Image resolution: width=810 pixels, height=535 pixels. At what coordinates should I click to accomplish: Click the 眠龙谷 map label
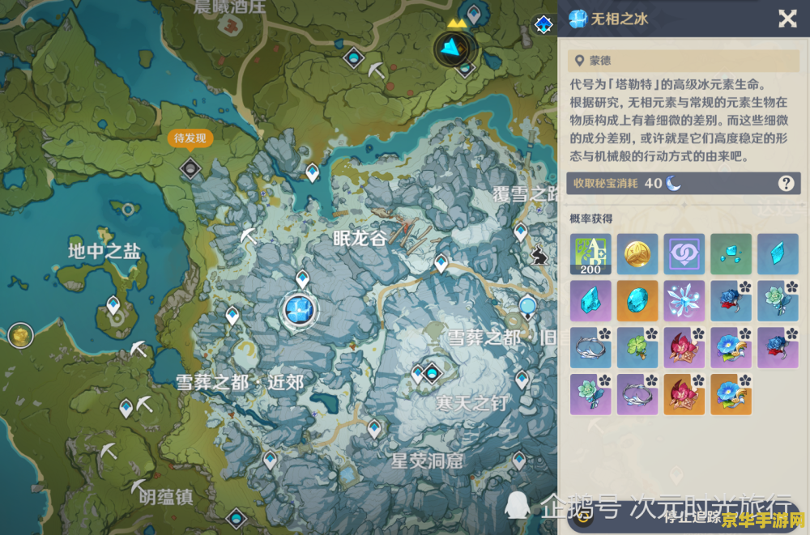359,238
